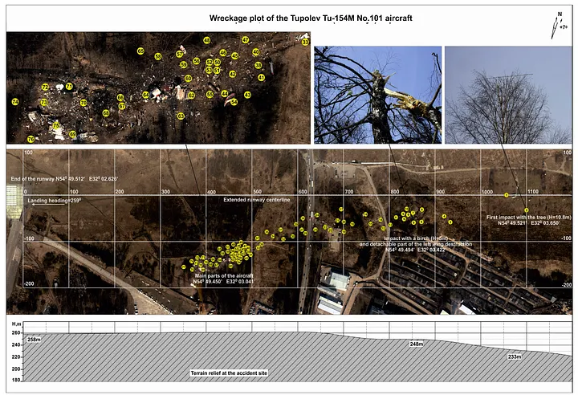Click yellow marker 33 in inset corner
This screenshot has width=578, height=395.
click(305, 42)
